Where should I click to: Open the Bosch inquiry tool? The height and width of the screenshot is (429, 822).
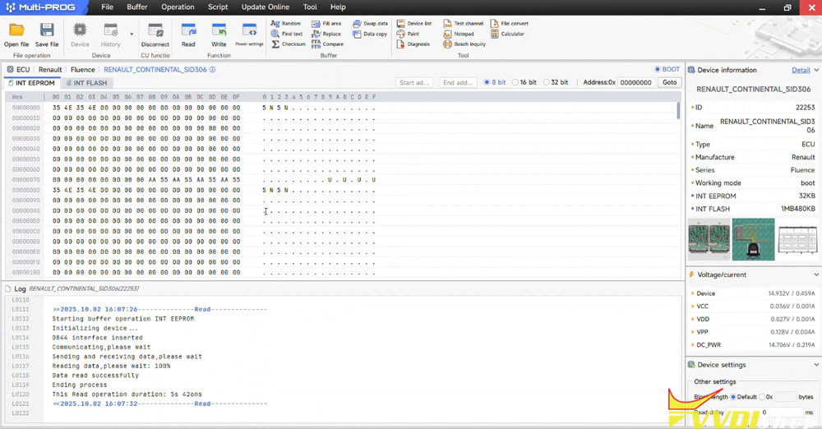click(x=465, y=44)
